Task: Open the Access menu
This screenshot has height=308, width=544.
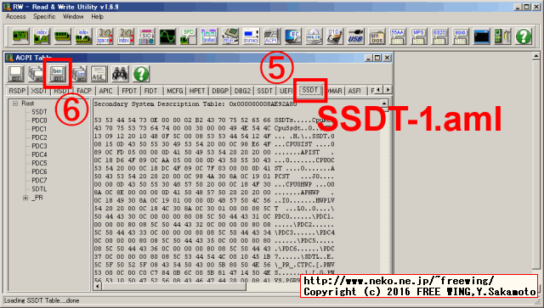Action: [x=15, y=16]
